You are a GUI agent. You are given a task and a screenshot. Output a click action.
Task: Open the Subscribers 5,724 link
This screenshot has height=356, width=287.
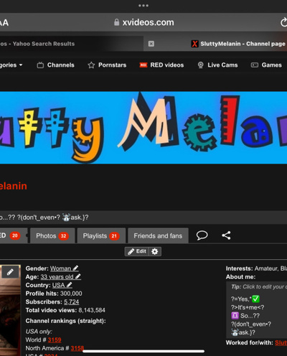click(71, 302)
